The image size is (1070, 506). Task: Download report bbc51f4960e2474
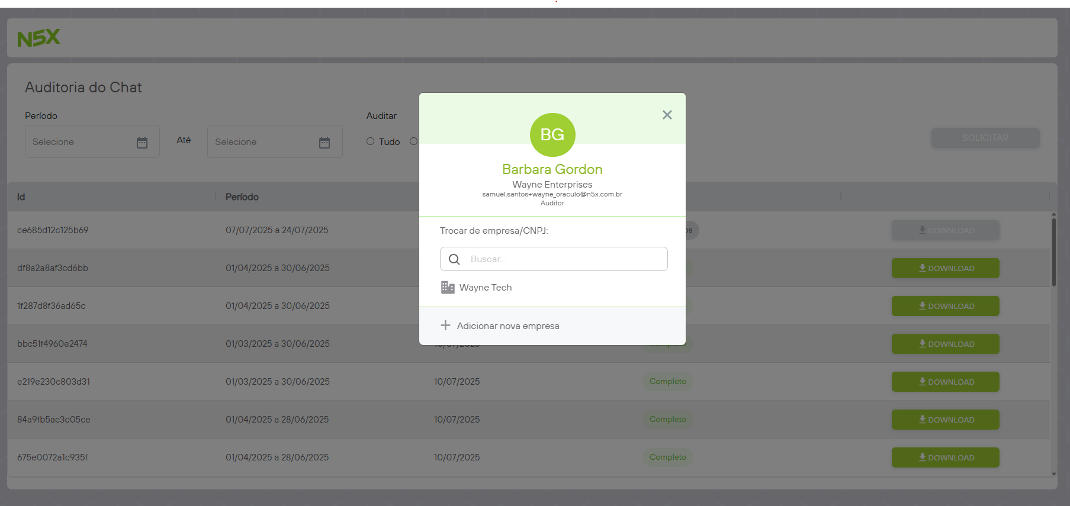tap(946, 344)
